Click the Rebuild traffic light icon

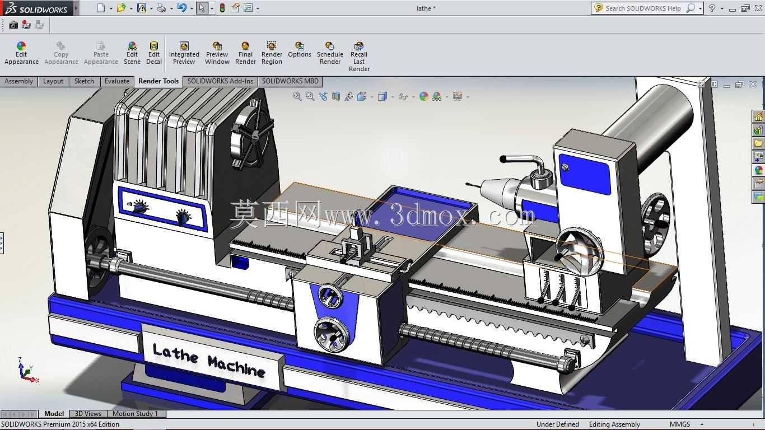[x=222, y=8]
